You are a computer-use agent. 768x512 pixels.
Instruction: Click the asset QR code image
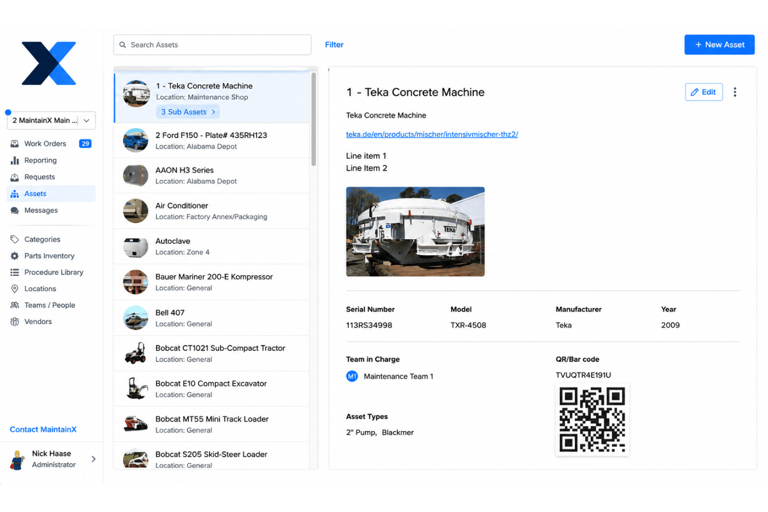pyautogui.click(x=592, y=420)
